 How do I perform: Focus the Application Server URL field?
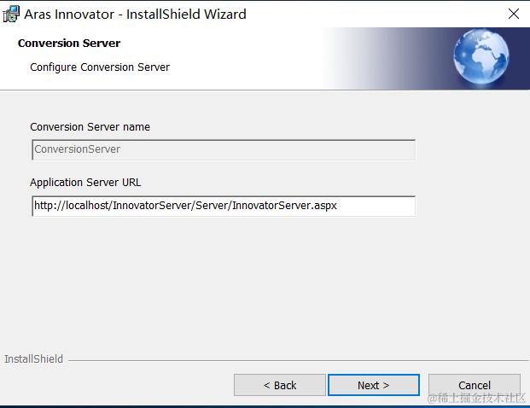[224, 206]
